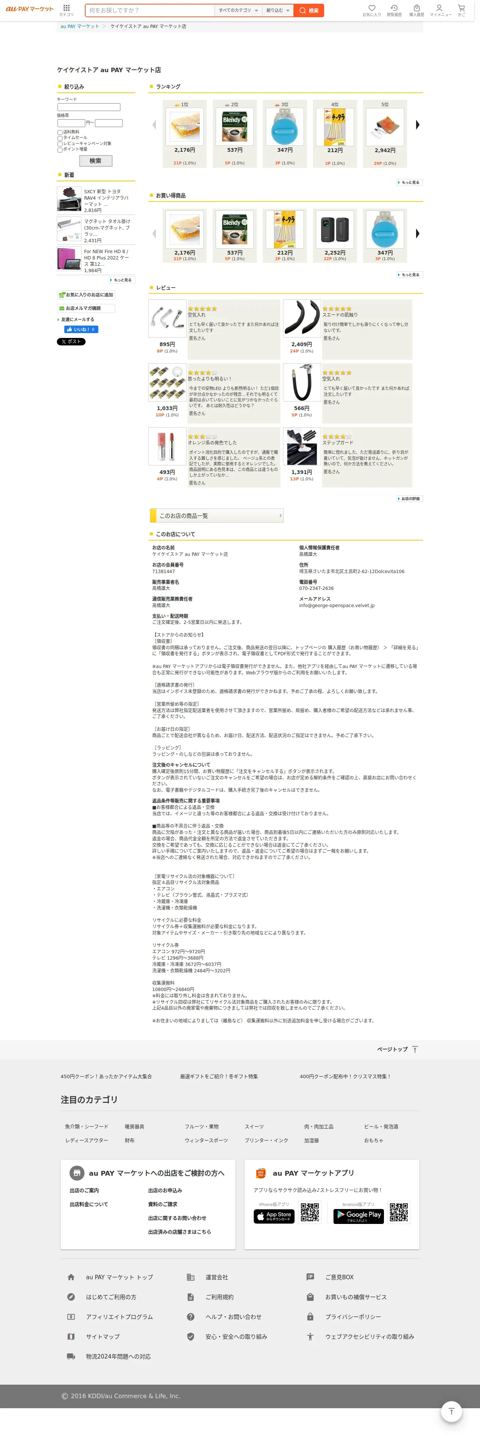Click ご意見BOX icon

pos(310,1277)
